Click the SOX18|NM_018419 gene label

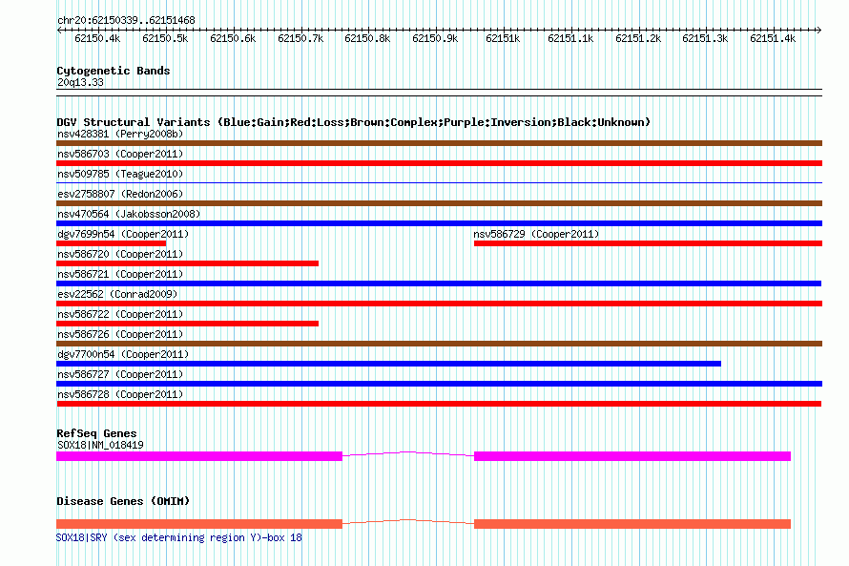coord(100,445)
